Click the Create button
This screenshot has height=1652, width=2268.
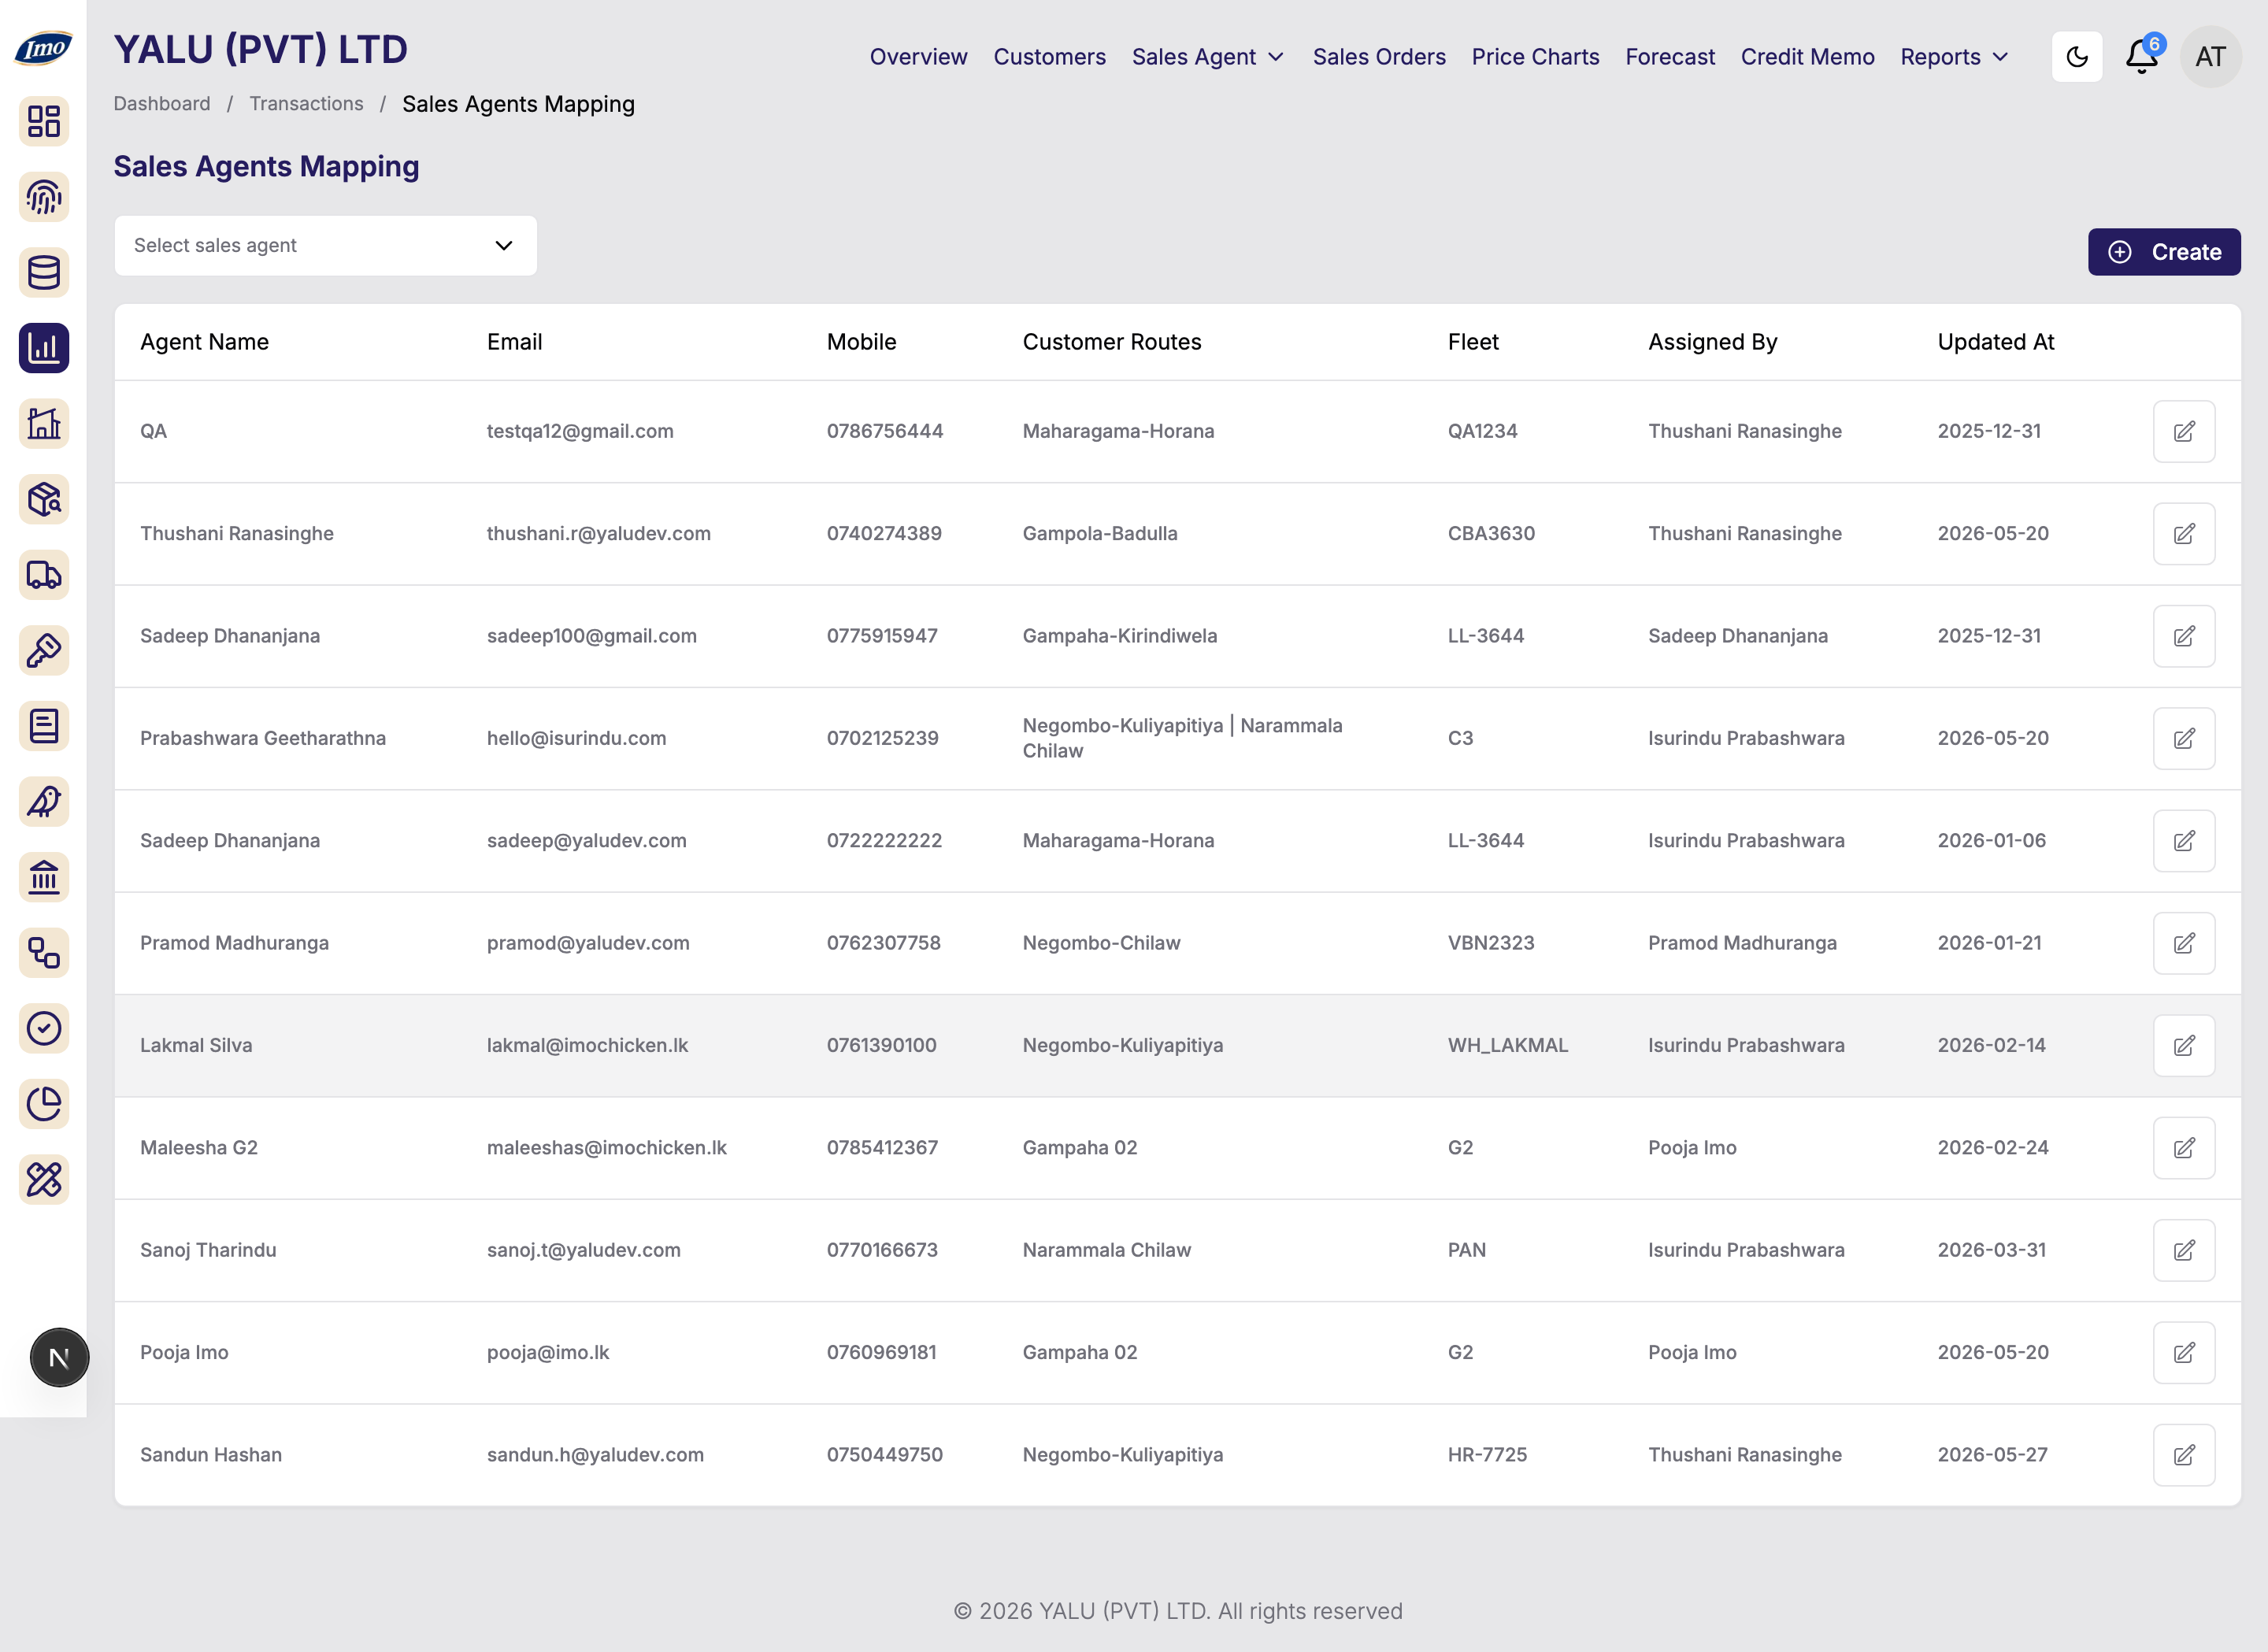(x=2163, y=252)
